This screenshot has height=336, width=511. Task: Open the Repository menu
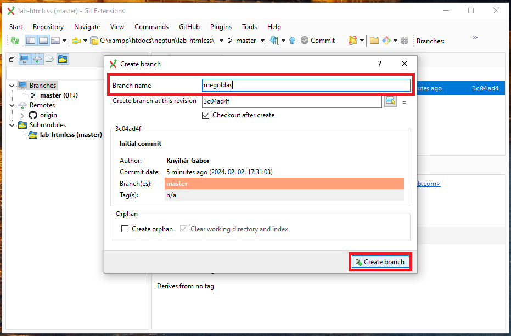tap(48, 27)
